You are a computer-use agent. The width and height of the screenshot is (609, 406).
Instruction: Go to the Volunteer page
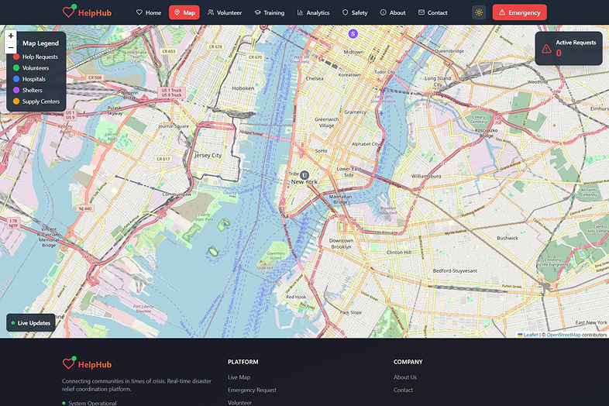click(225, 12)
